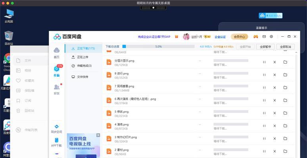Screen dimensions: 307x158
Task: Click the floating speed widget on desktop
Action: [271, 16]
